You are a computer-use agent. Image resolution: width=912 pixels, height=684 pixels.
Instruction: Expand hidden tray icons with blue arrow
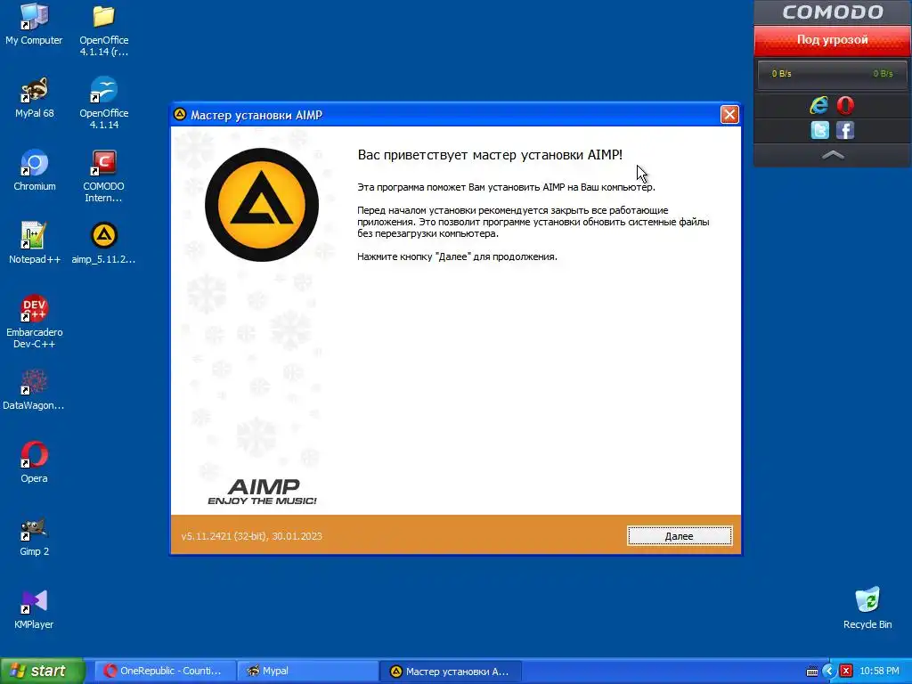coord(829,671)
